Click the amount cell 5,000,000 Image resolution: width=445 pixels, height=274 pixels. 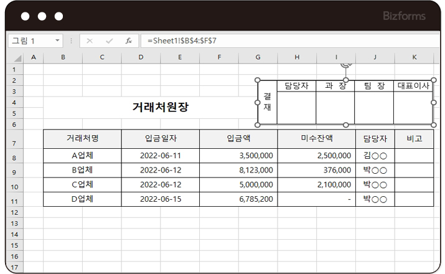pyautogui.click(x=238, y=184)
